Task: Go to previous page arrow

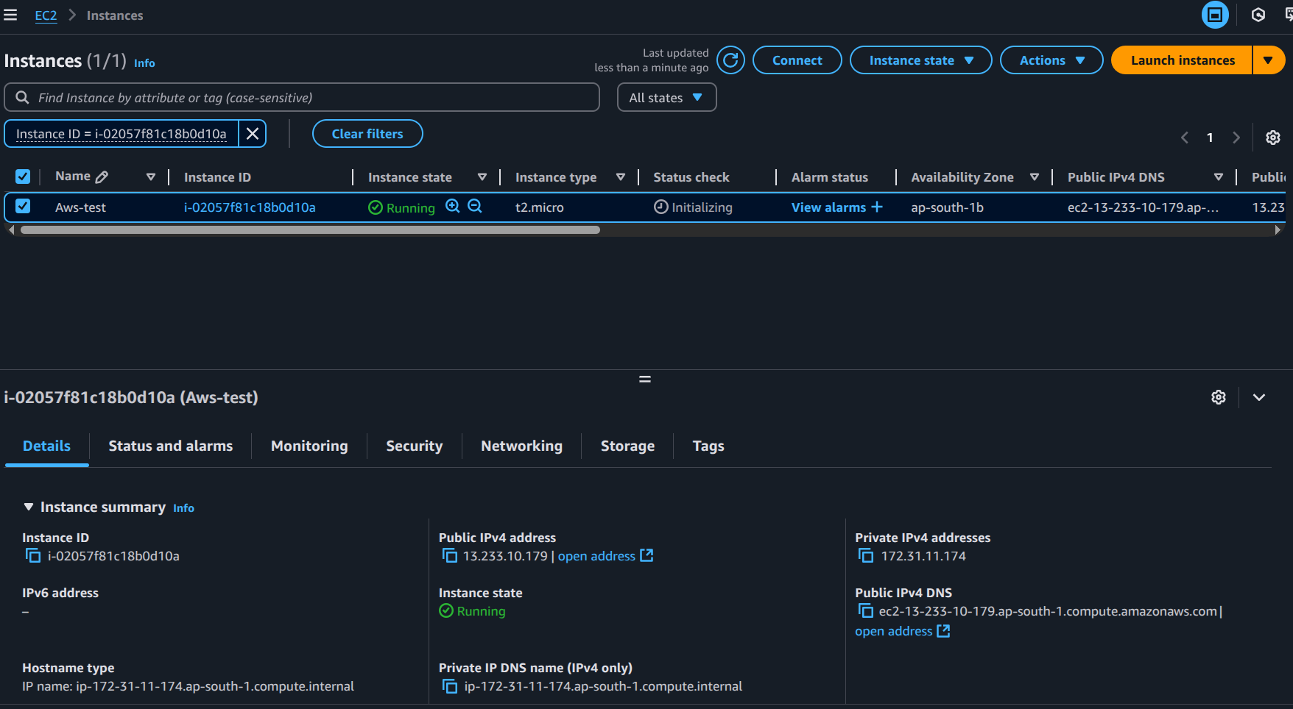Action: pos(1184,138)
